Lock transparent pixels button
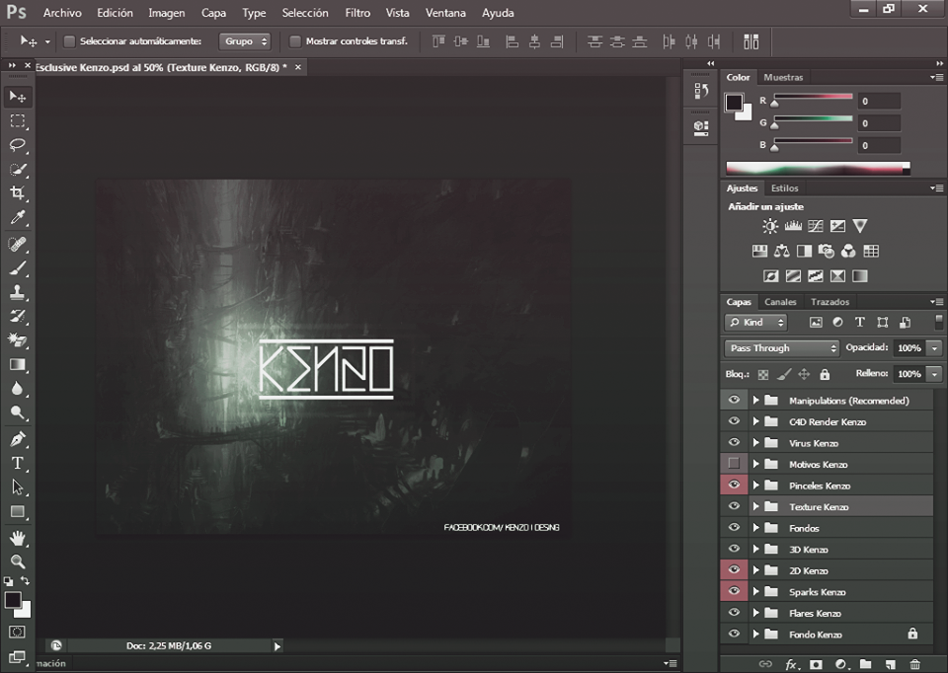 coord(763,375)
